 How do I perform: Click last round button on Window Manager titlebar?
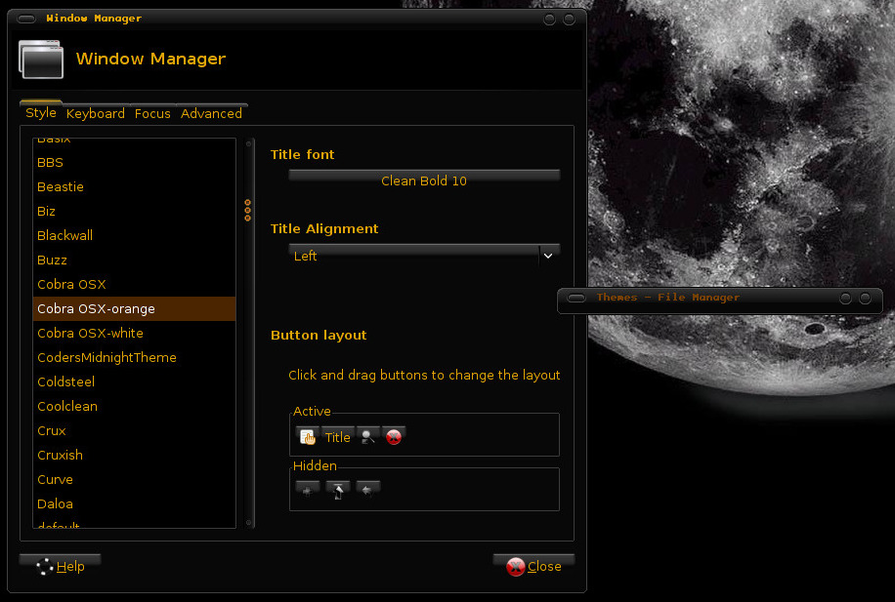(569, 20)
